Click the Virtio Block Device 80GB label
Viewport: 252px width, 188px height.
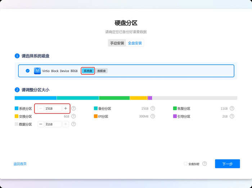(x=60, y=71)
